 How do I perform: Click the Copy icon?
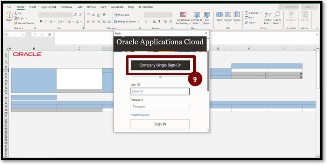(16, 18)
